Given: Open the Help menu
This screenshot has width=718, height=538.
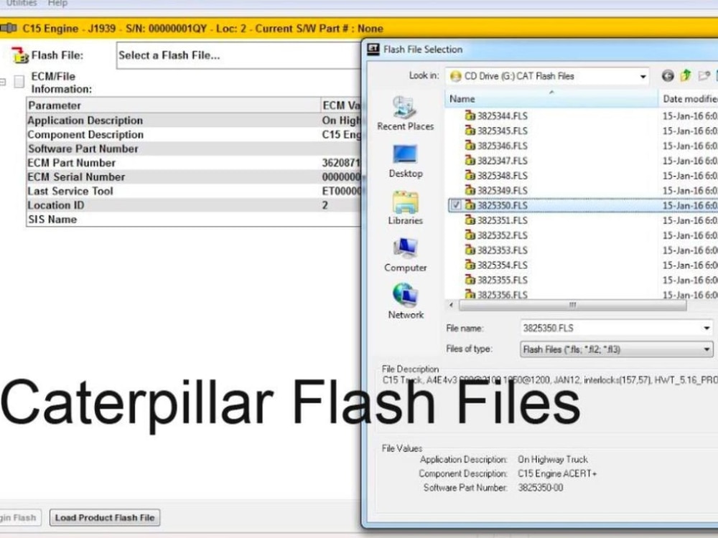Looking at the screenshot, I should click(57, 3).
